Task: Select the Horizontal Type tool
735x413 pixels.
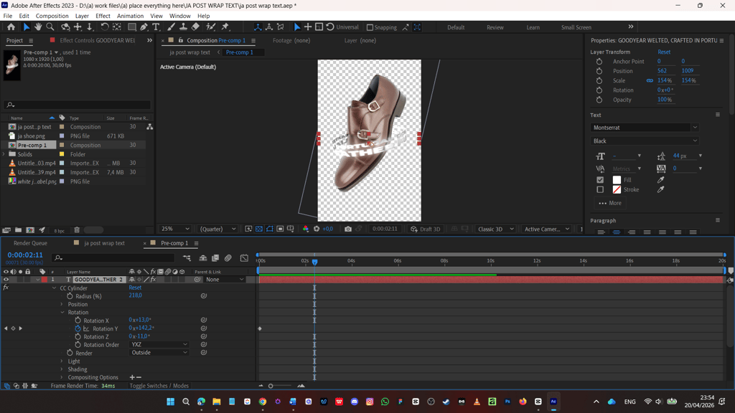Action: click(156, 27)
